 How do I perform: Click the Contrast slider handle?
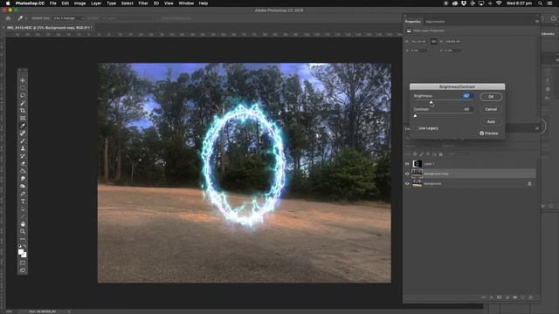(415, 116)
